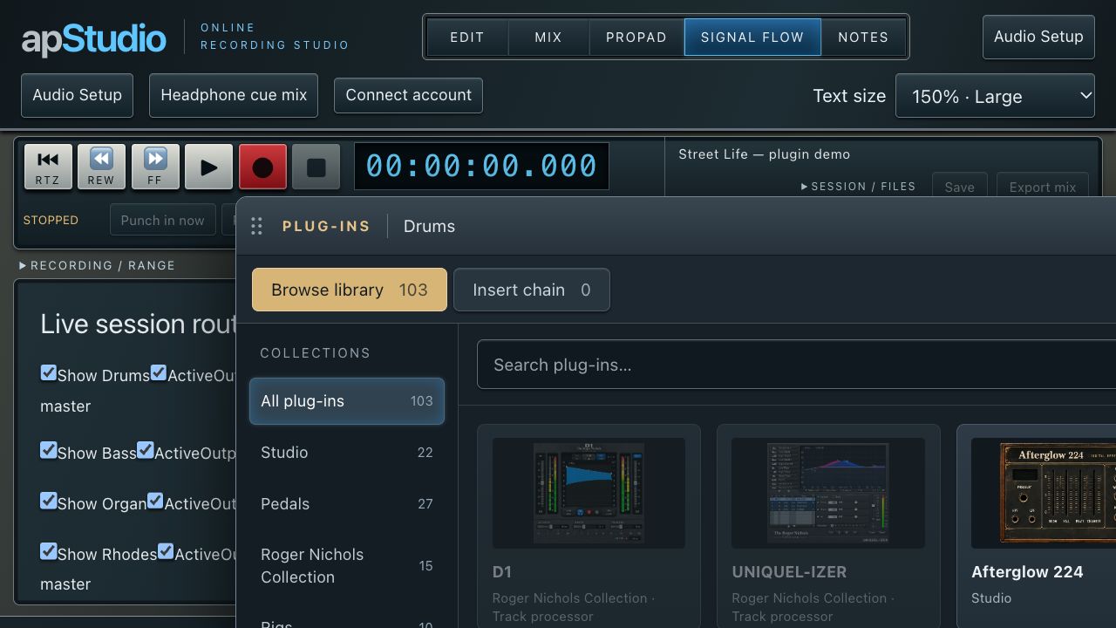Click the FF fast-forward transport button
1116x628 pixels.
pyautogui.click(x=155, y=167)
